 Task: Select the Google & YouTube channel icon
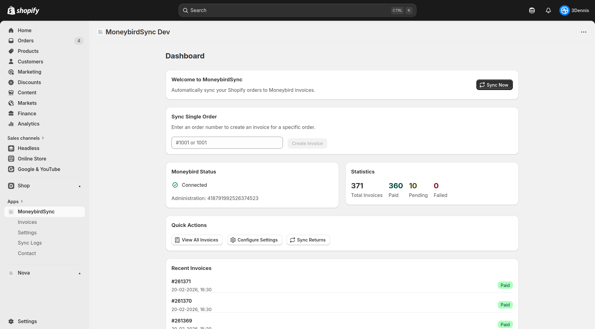point(11,169)
